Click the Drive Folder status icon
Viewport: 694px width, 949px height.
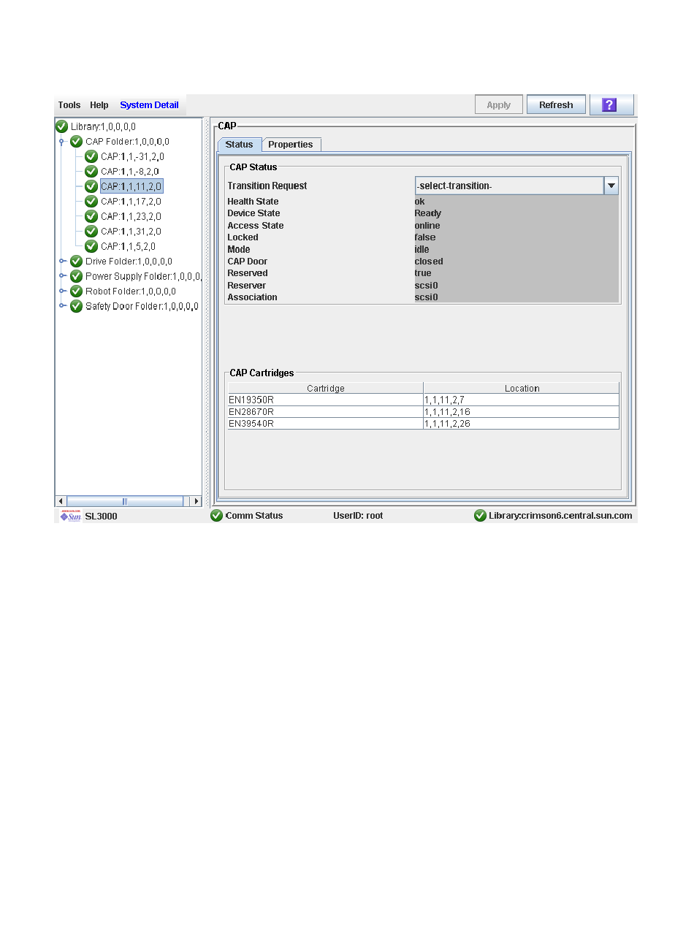click(x=77, y=262)
